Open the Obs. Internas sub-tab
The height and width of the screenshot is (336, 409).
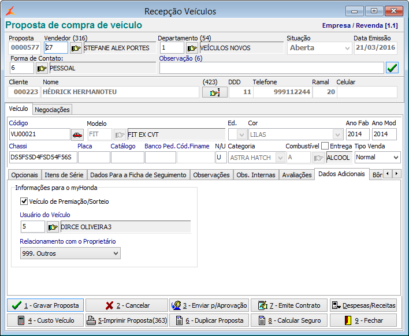[x=256, y=175]
